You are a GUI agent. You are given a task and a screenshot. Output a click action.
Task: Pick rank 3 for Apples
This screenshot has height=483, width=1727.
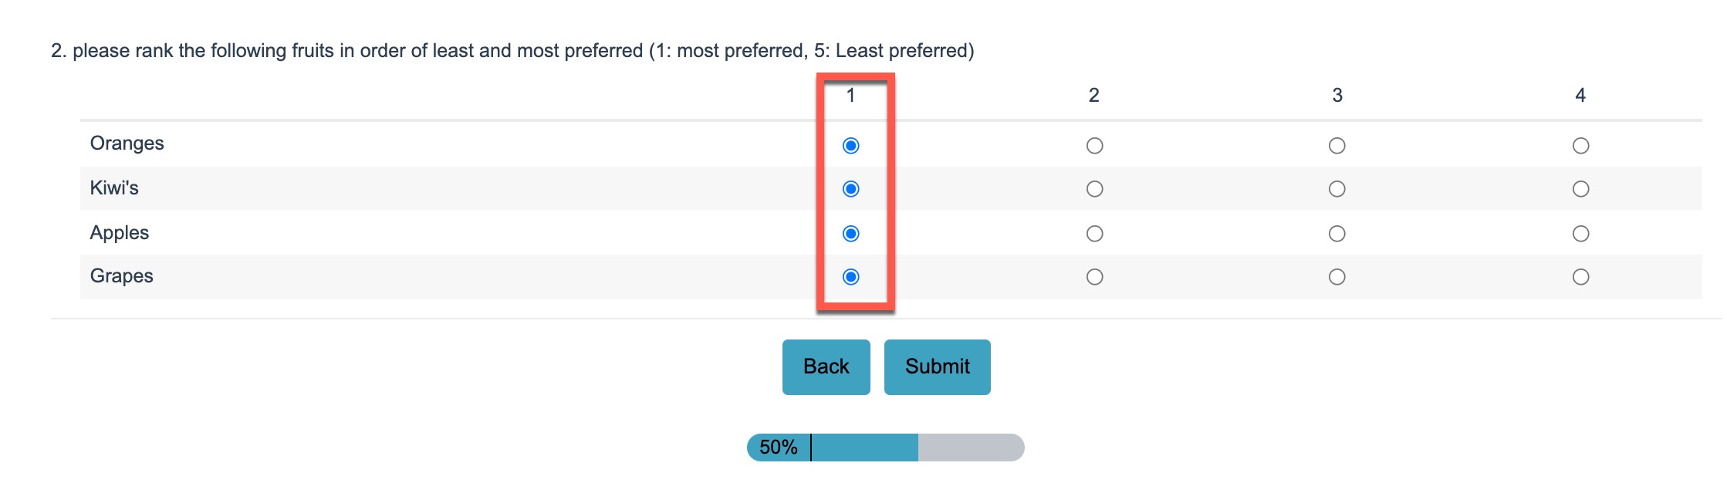(x=1337, y=234)
